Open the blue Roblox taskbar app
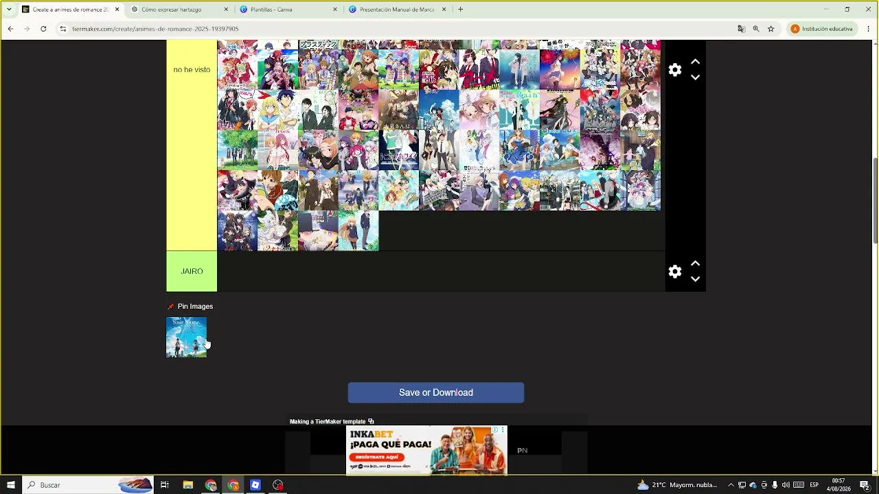The image size is (879, 494). coord(255,485)
